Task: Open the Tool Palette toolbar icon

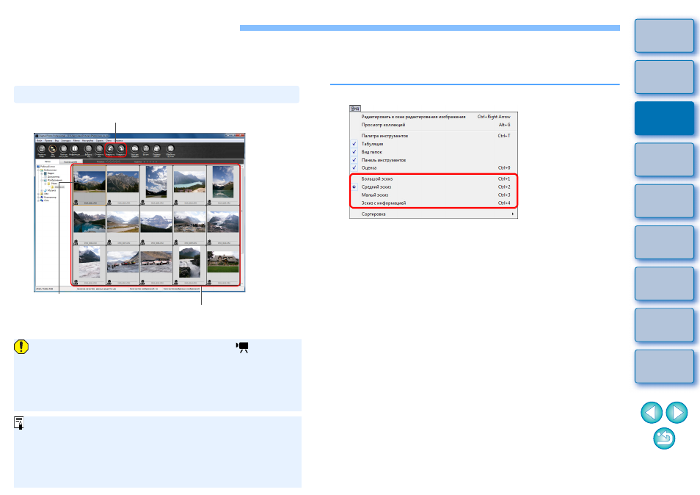Action: pyautogui.click(x=63, y=149)
